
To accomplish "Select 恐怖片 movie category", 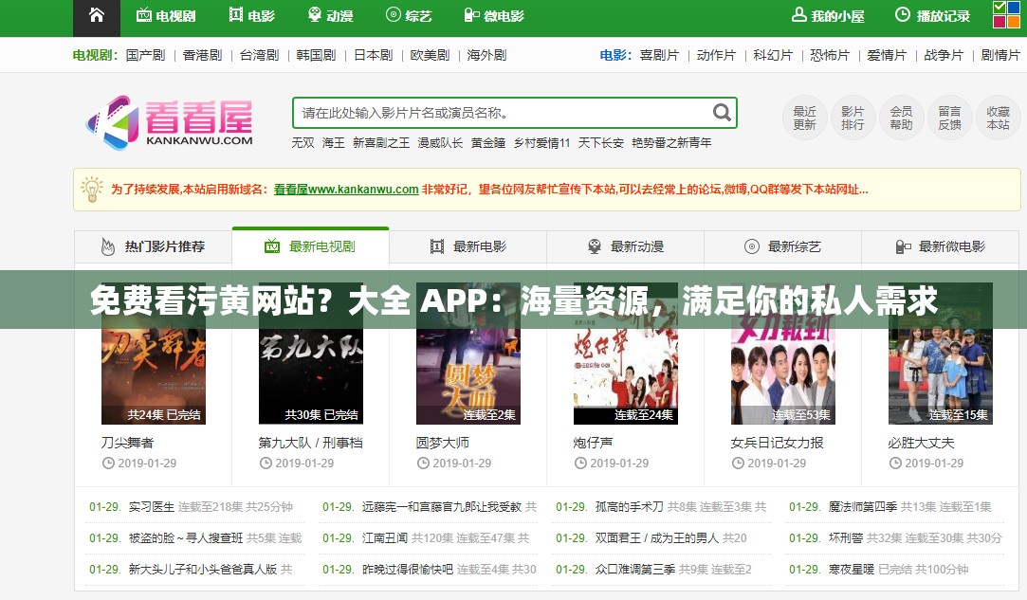I will [x=830, y=55].
